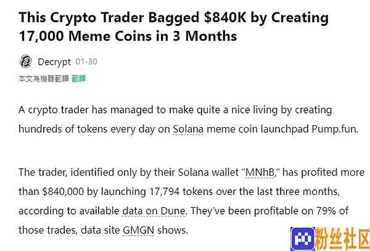Click the word Pump.fun in first paragraph
This screenshot has height=251, width=370.
(x=335, y=130)
